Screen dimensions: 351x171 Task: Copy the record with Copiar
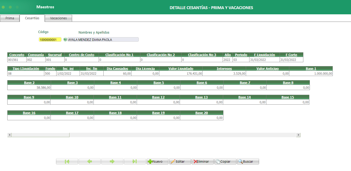[225, 161]
